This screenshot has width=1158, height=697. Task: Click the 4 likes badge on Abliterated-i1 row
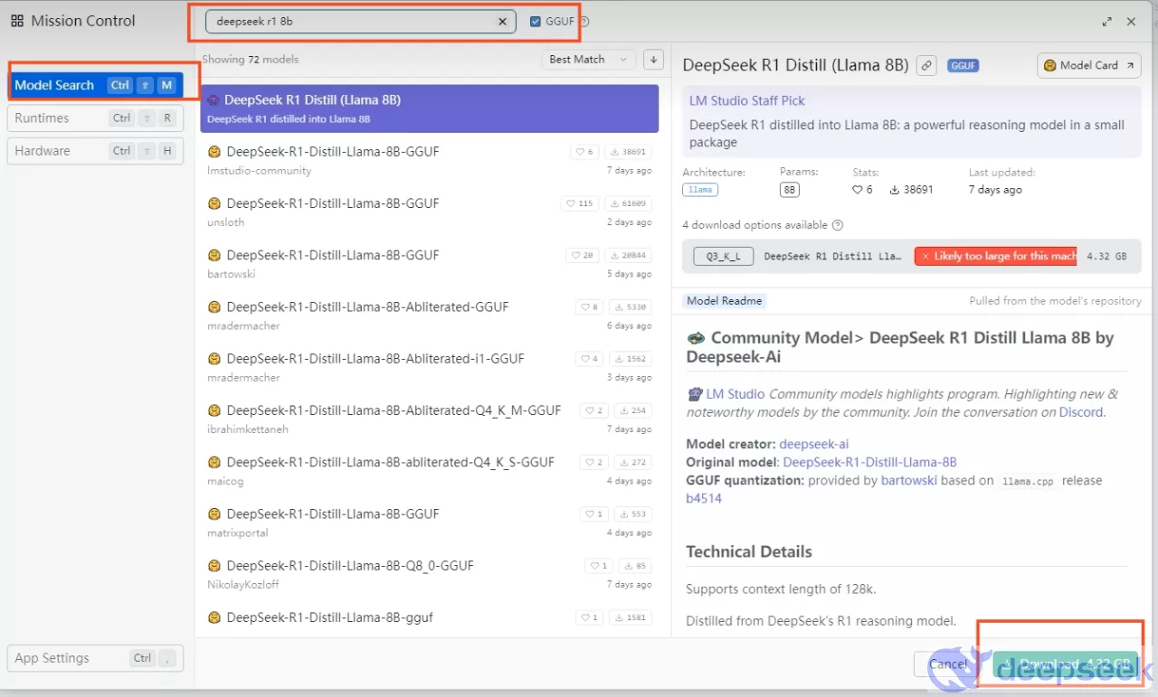coord(589,359)
